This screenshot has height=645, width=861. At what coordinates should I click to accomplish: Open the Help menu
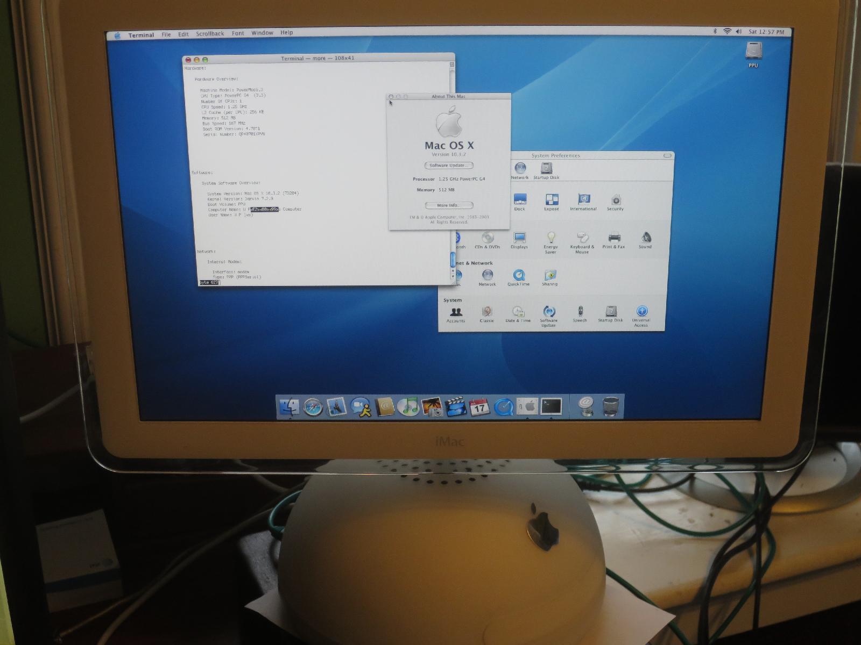[x=286, y=33]
